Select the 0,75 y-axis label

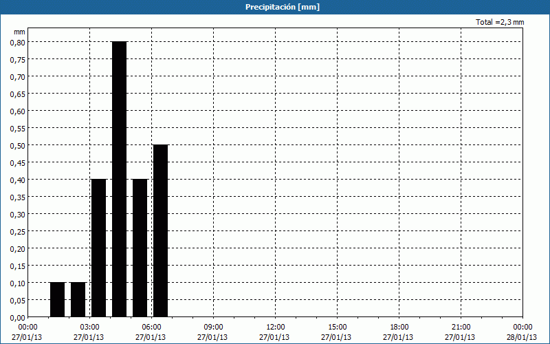click(18, 60)
